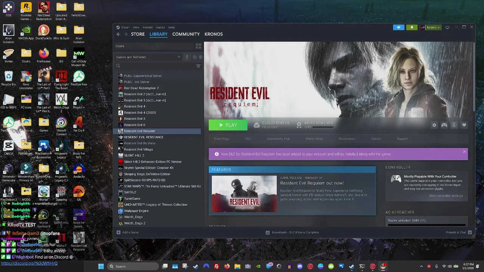Show game info icon on details bar
The height and width of the screenshot is (272, 484).
(454, 125)
